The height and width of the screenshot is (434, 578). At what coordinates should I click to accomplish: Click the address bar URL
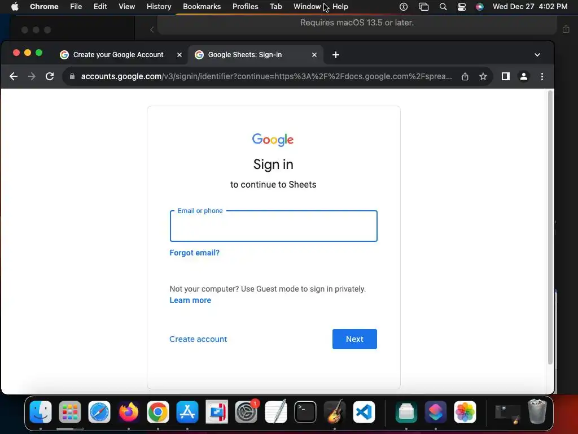point(266,76)
